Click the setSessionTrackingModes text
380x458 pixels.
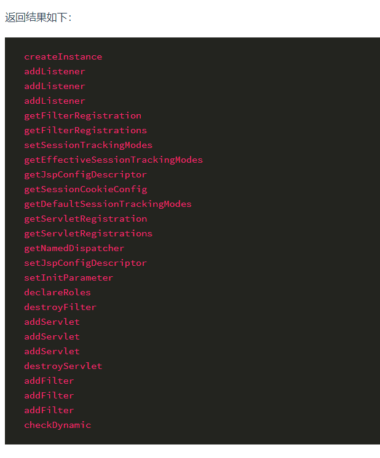[88, 146]
